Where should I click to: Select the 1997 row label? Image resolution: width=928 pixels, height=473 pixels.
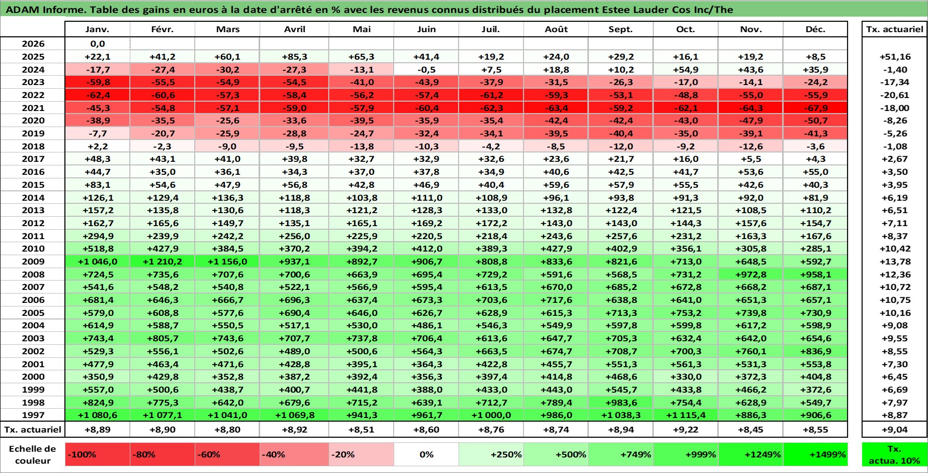[x=33, y=415]
